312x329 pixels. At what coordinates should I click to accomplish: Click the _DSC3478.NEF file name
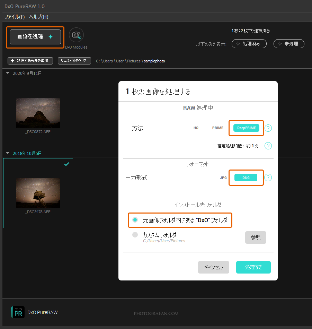point(38,212)
